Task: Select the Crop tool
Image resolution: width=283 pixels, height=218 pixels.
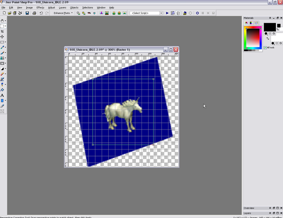Action: point(2,31)
